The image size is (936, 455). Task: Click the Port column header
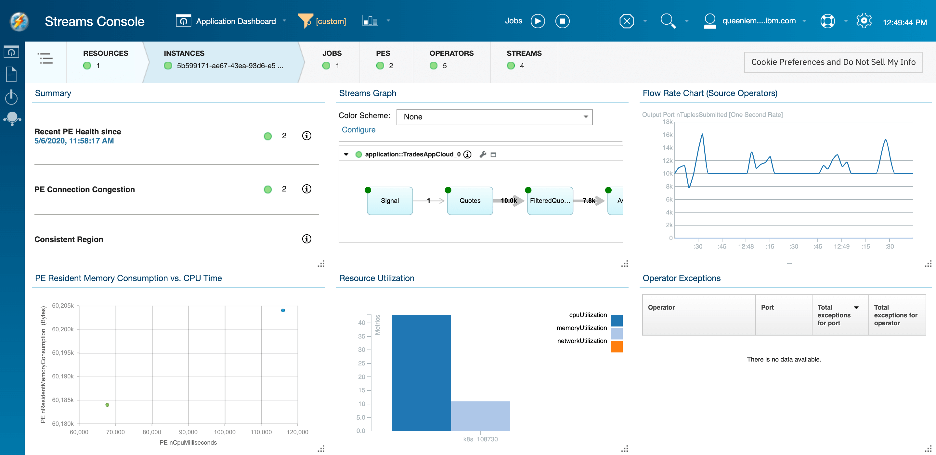[784, 314]
